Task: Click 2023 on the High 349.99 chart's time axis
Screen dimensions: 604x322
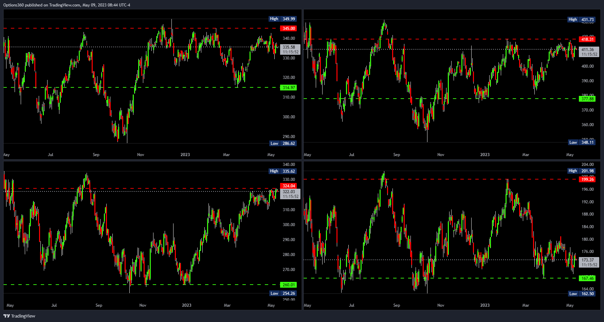Action: pos(185,155)
